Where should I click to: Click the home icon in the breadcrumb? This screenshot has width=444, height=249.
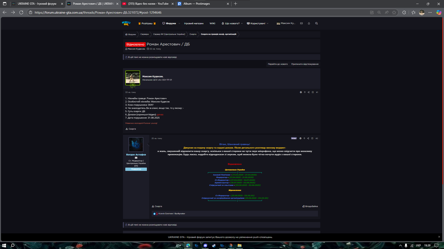[127, 34]
